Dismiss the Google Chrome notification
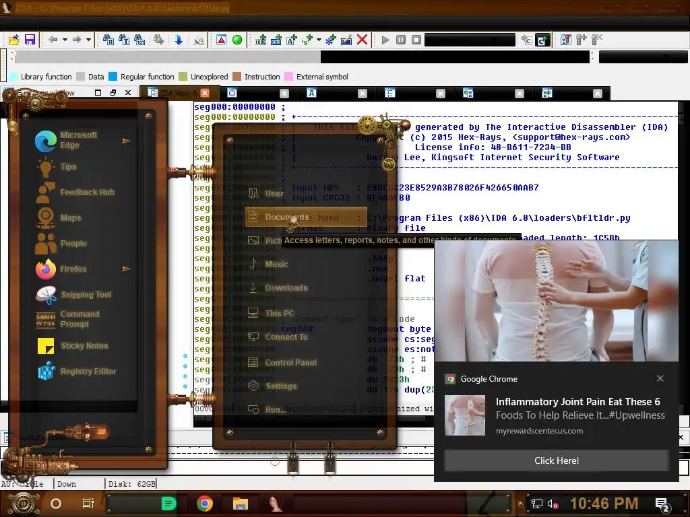 click(660, 378)
